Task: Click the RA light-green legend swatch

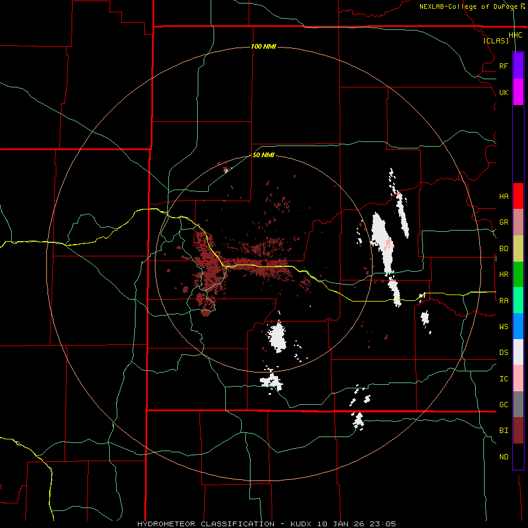Action: click(518, 300)
